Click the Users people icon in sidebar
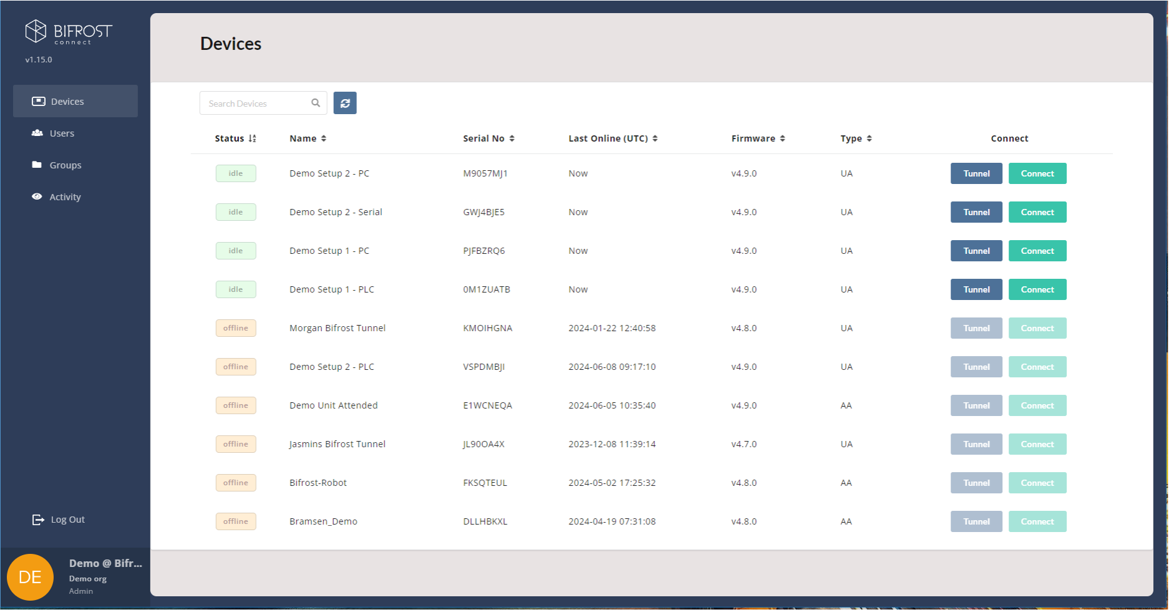 37,133
